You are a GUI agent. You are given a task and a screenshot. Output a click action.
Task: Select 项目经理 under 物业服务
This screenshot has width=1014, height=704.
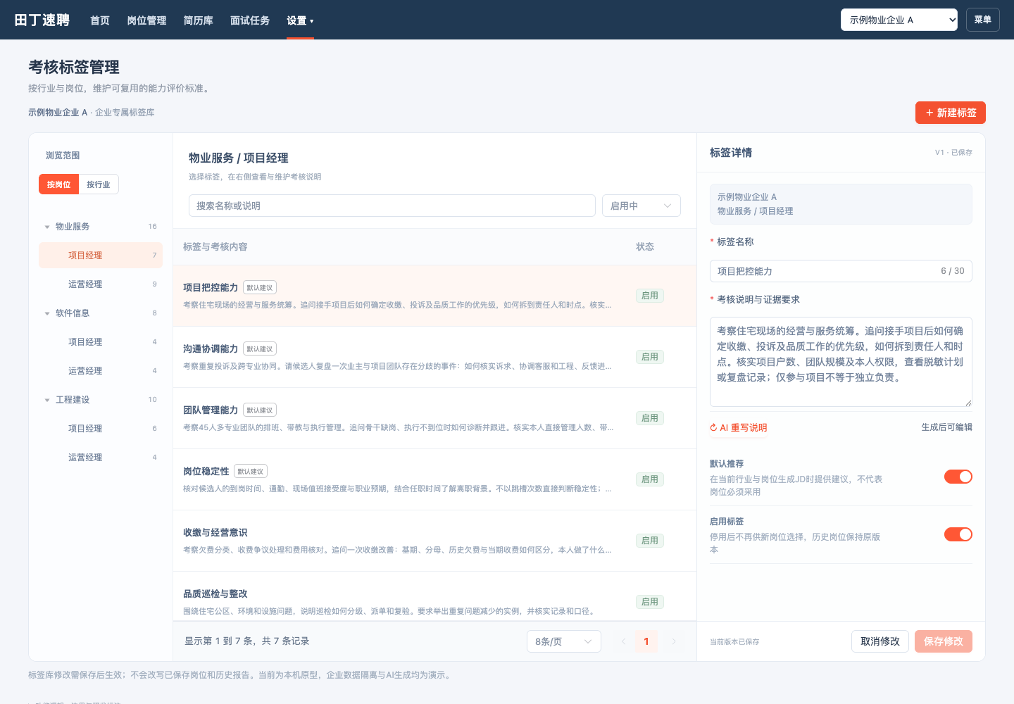[101, 255]
